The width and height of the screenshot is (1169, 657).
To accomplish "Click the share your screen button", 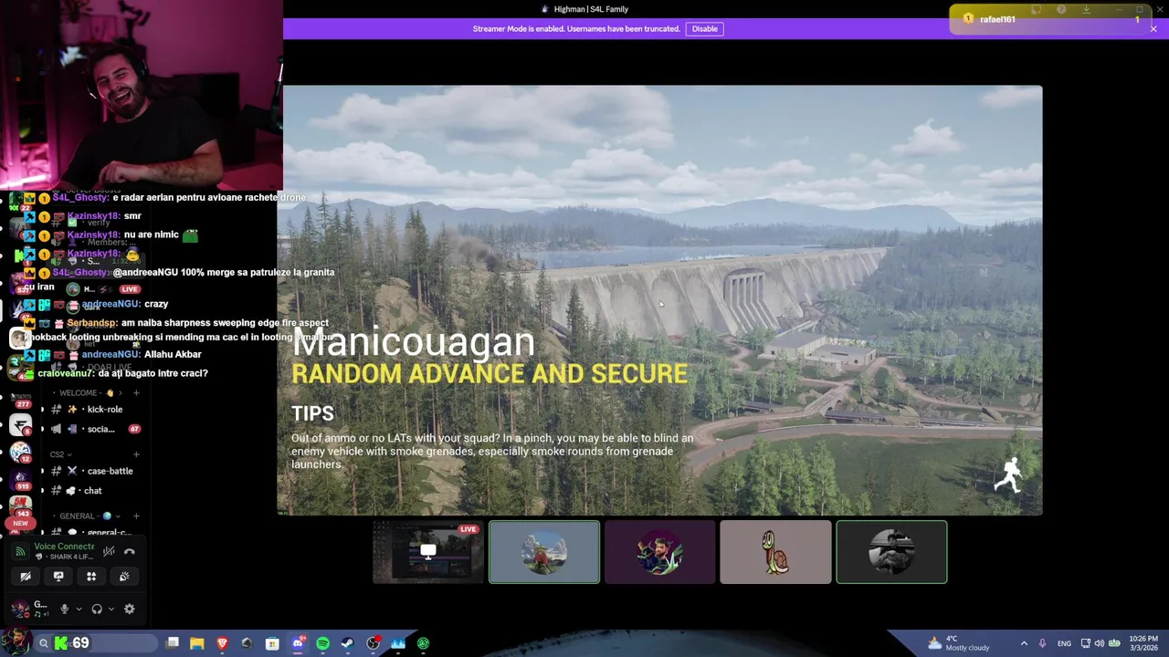I will (58, 577).
